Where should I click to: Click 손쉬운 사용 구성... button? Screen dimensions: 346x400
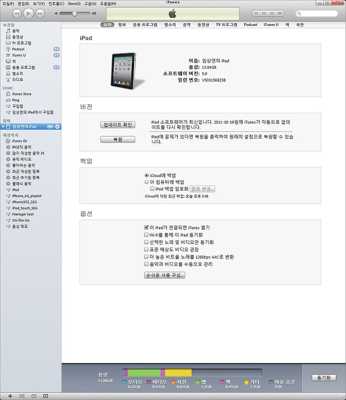(165, 275)
